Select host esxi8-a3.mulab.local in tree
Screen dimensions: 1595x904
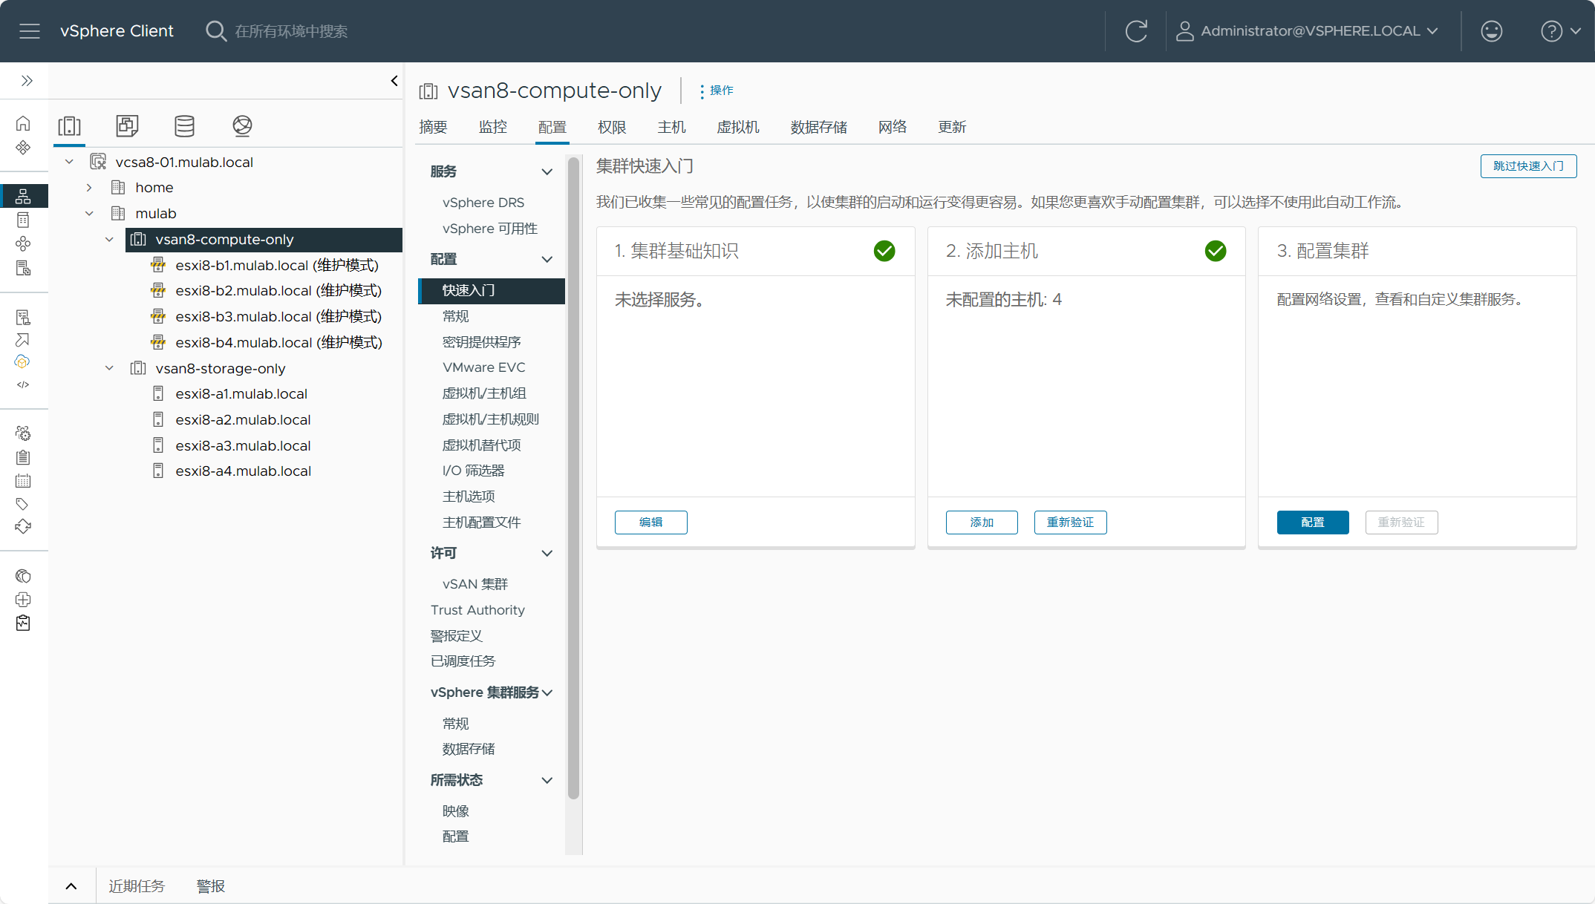(x=243, y=446)
